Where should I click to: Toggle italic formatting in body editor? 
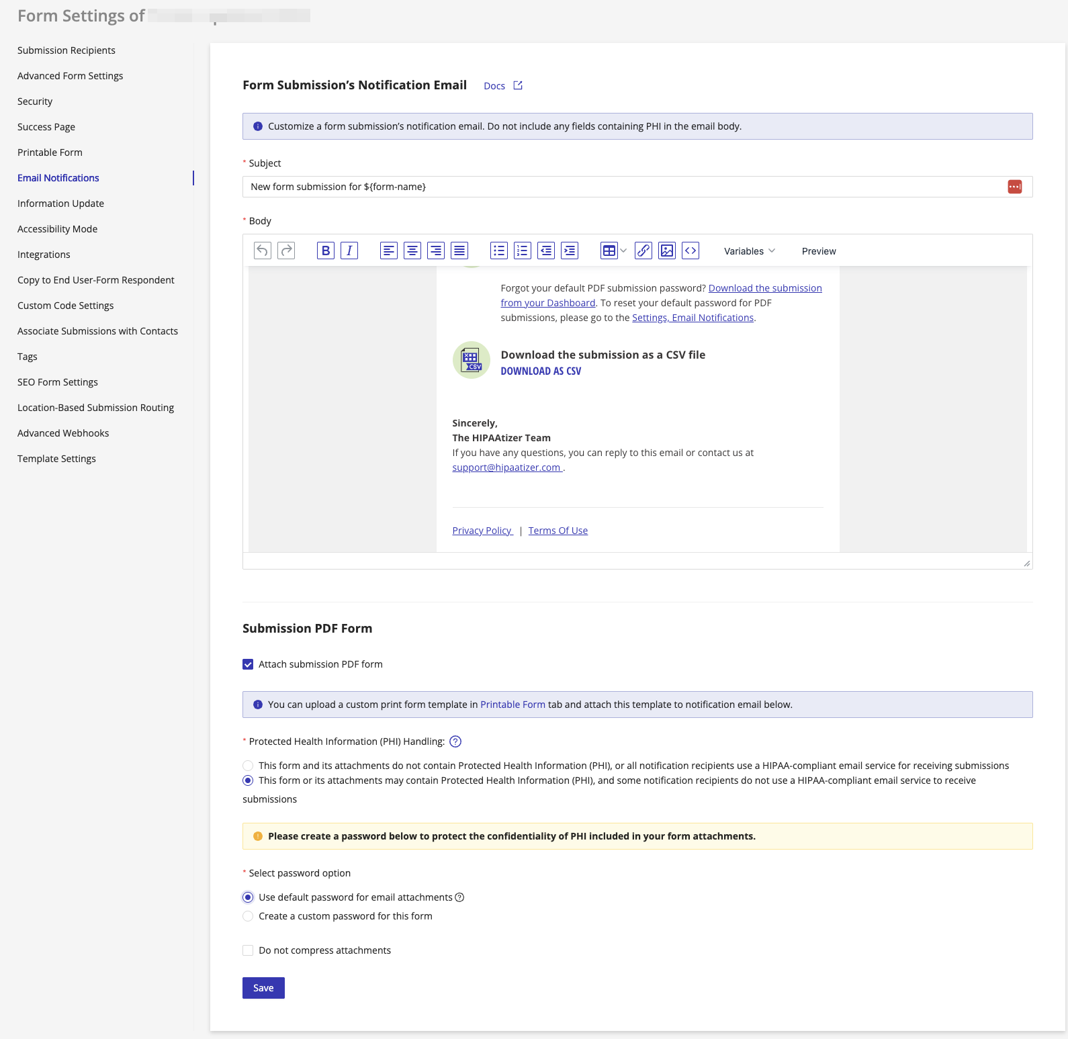[349, 251]
